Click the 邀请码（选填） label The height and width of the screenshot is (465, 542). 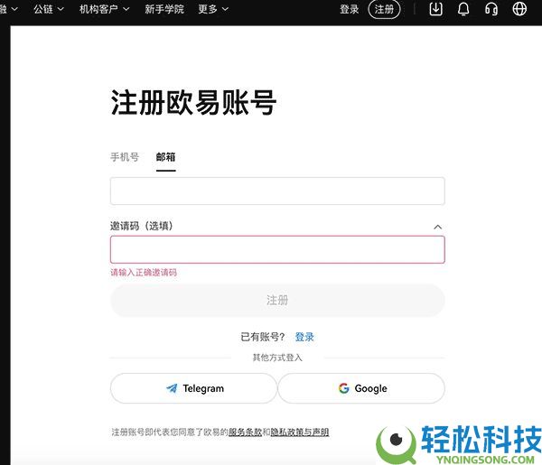pos(142,226)
